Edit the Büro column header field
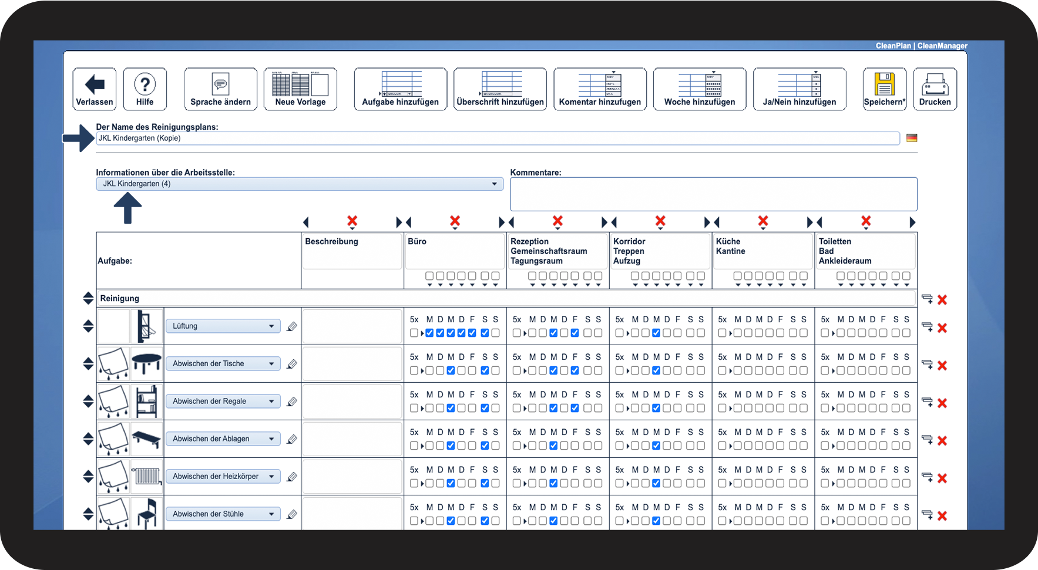This screenshot has width=1038, height=570. pos(455,251)
